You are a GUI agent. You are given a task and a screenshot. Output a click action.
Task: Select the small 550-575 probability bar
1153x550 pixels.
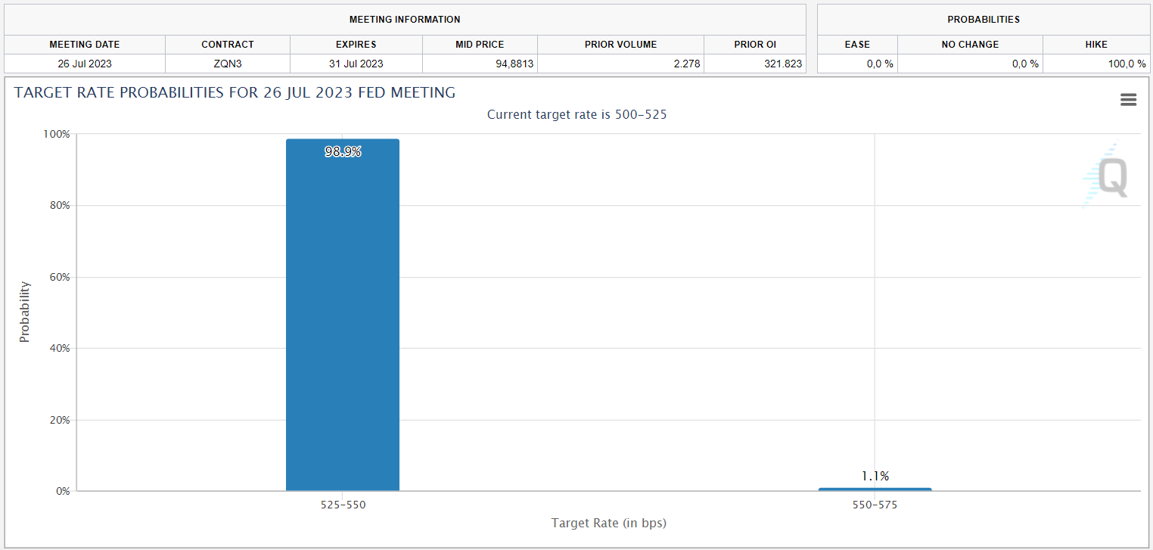pos(875,489)
